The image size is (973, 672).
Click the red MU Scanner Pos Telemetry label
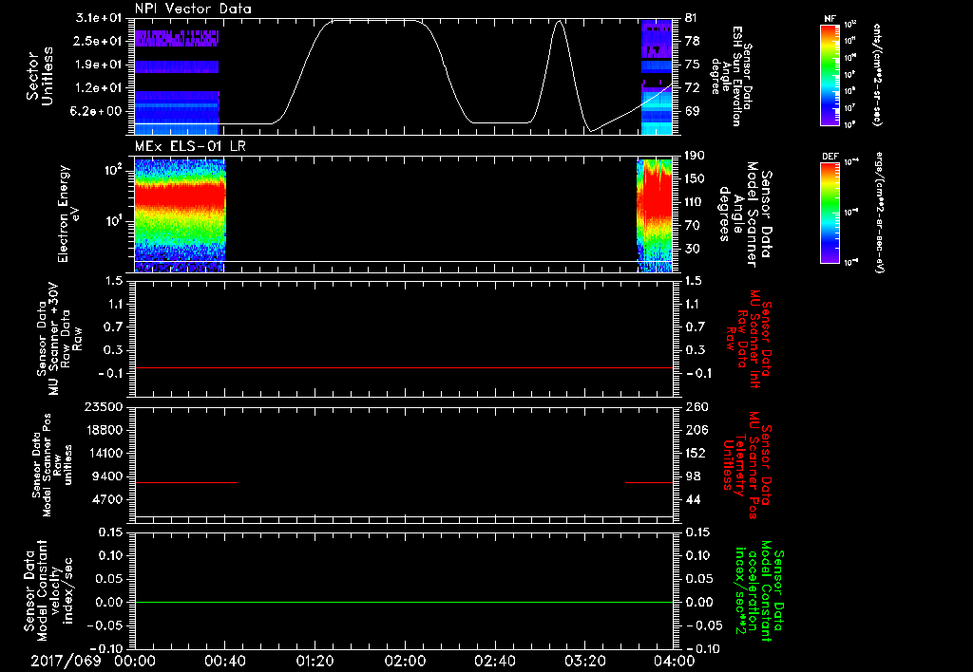749,465
